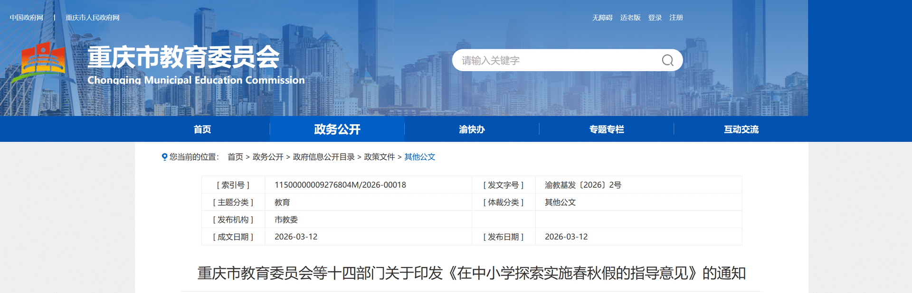The height and width of the screenshot is (293, 912).
Task: Click the 市教委 issuing agency value
Action: [286, 220]
